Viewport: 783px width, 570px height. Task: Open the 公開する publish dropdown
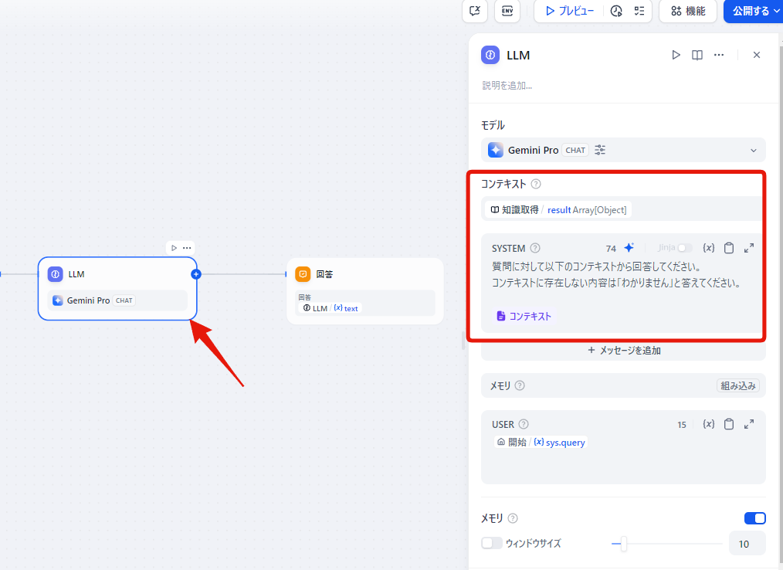(x=754, y=11)
